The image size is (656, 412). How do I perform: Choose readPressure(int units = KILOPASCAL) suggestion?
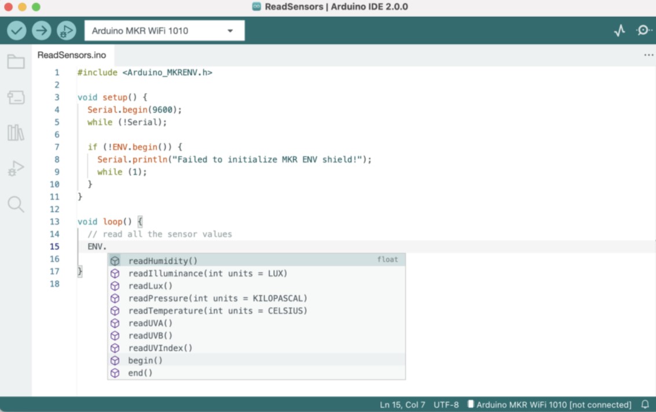point(256,298)
